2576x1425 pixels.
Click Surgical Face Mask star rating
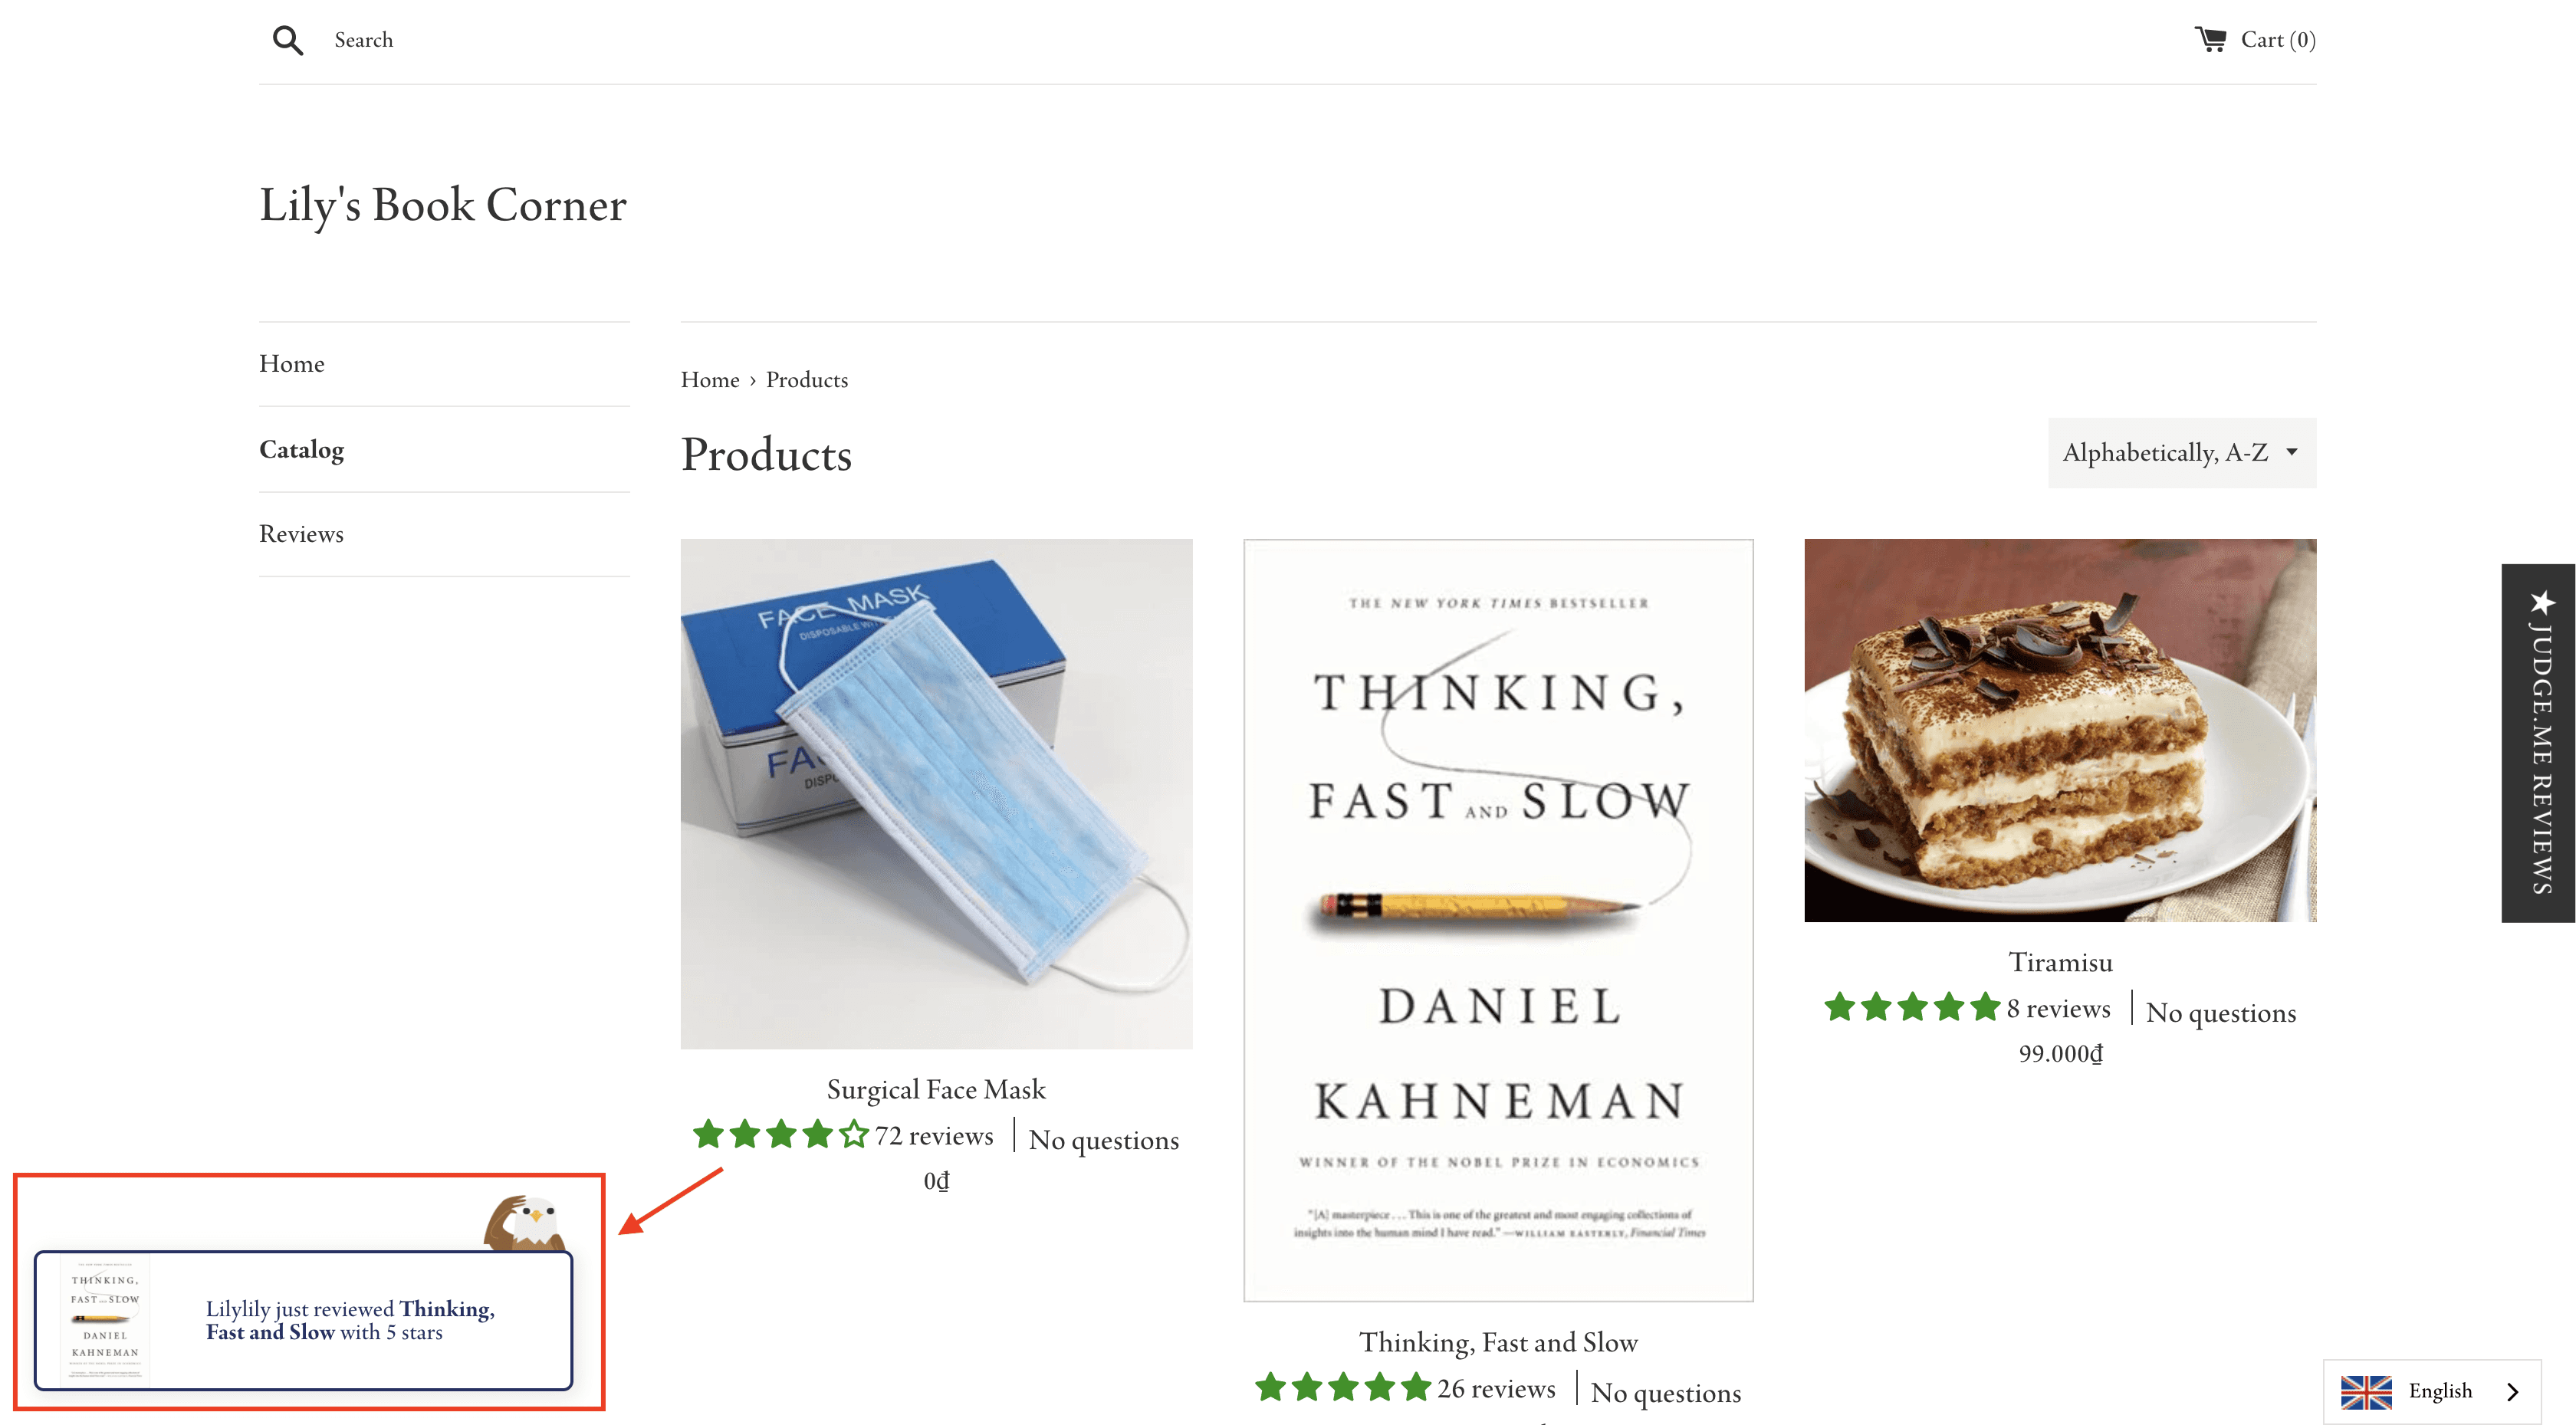pyautogui.click(x=780, y=1136)
